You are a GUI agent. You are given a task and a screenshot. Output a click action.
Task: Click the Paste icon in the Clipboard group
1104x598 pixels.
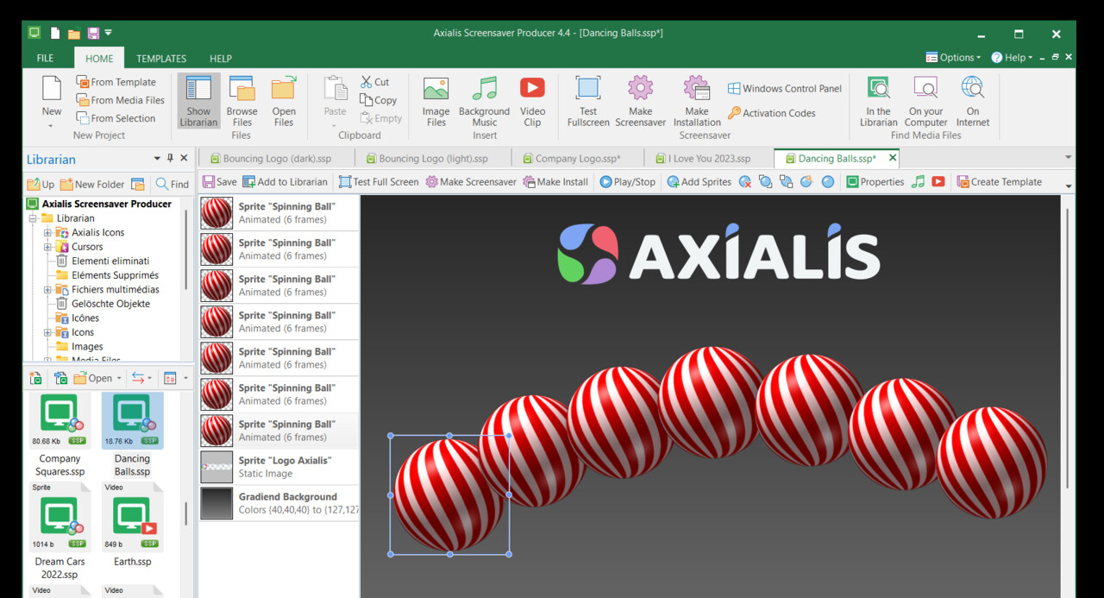coord(334,98)
